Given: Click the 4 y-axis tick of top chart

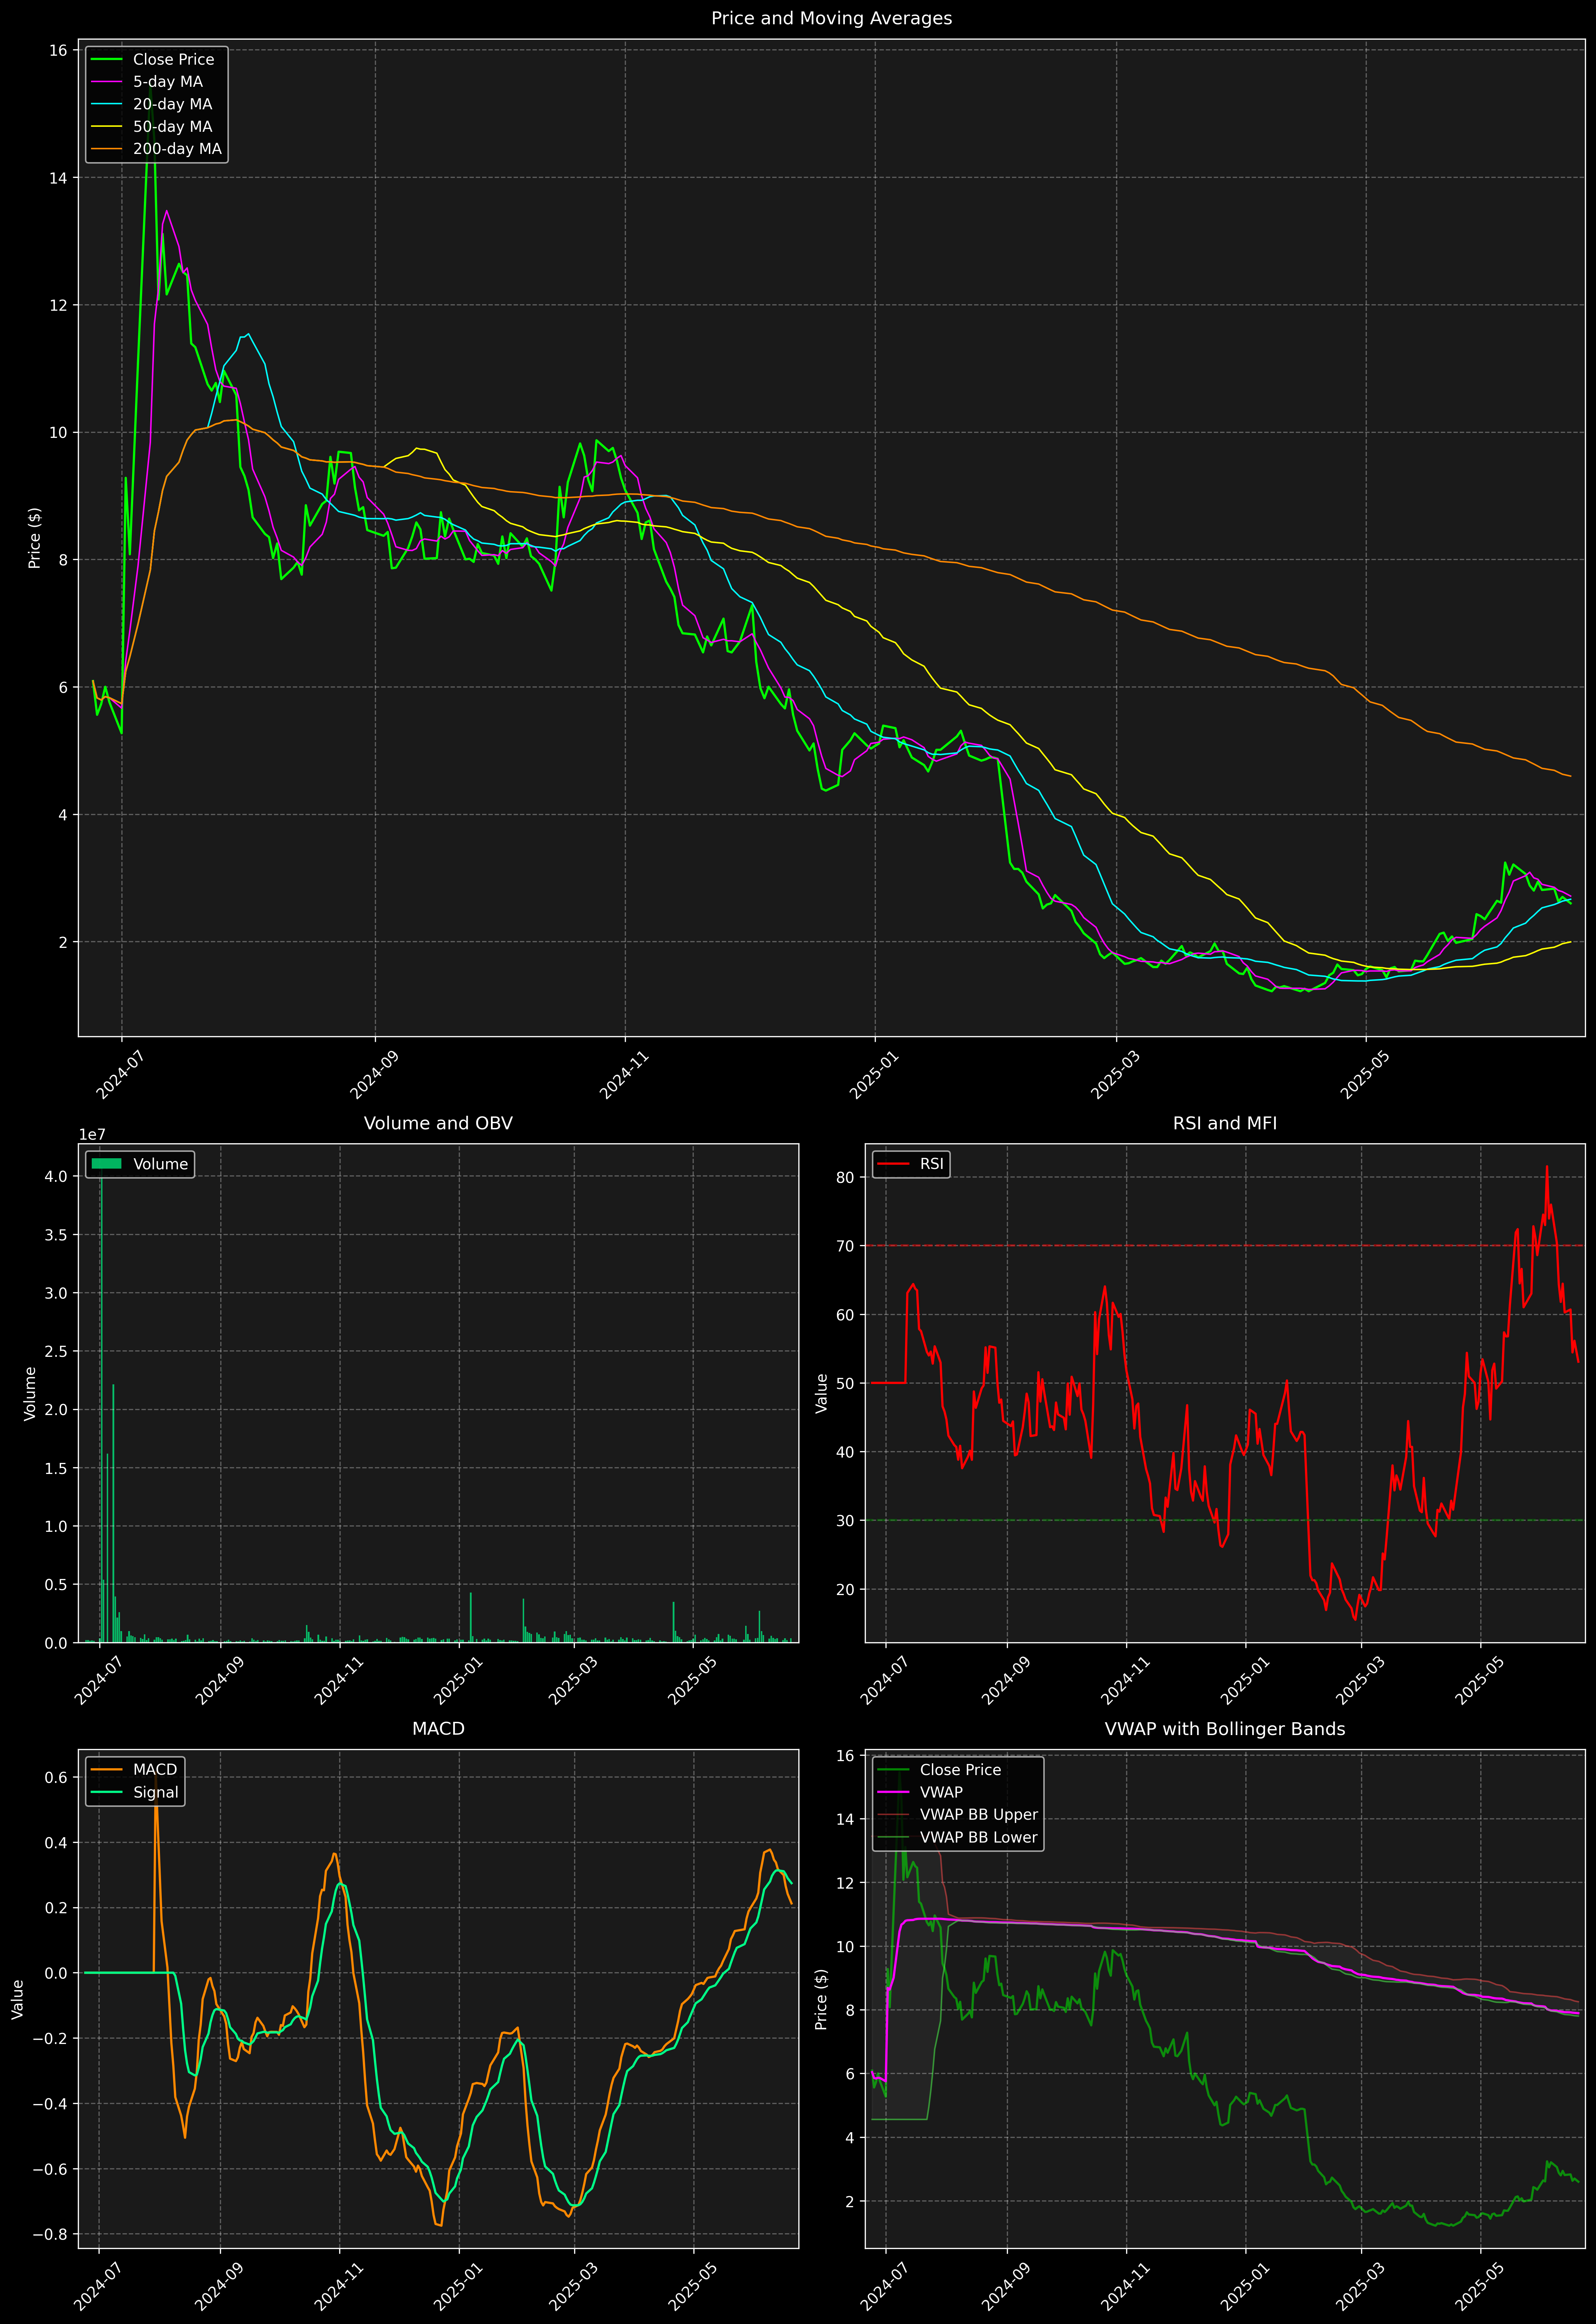Looking at the screenshot, I should (63, 815).
